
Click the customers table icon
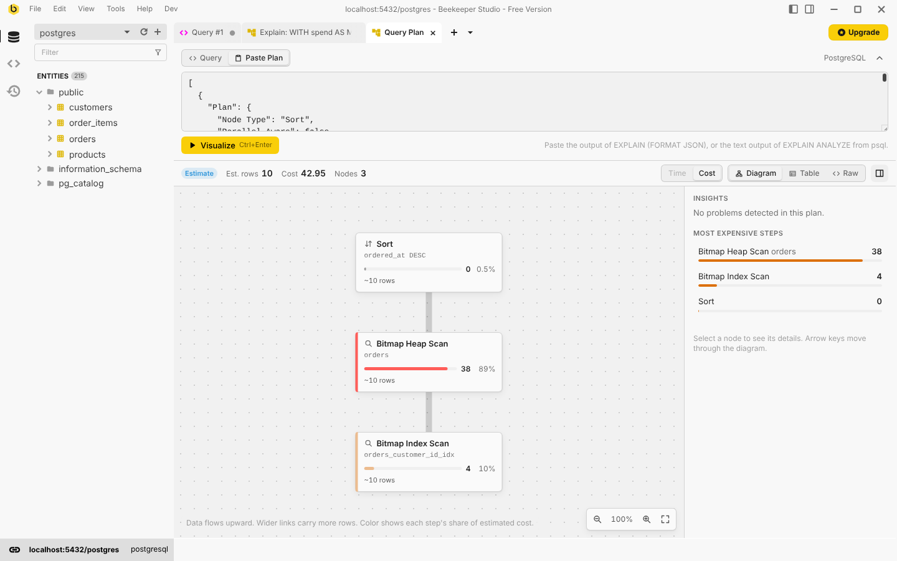tap(60, 107)
